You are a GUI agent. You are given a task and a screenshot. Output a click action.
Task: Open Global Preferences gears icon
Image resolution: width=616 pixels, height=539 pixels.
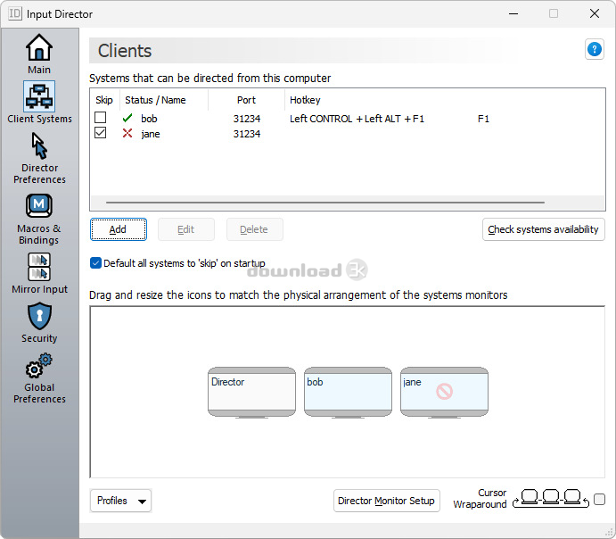[x=39, y=366]
